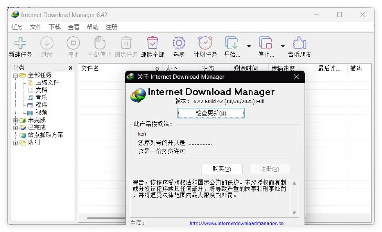Image resolution: width=382 pixels, height=232 pixels.
Task: Click the Stop (停止) toolbar icon
Action: [73, 43]
